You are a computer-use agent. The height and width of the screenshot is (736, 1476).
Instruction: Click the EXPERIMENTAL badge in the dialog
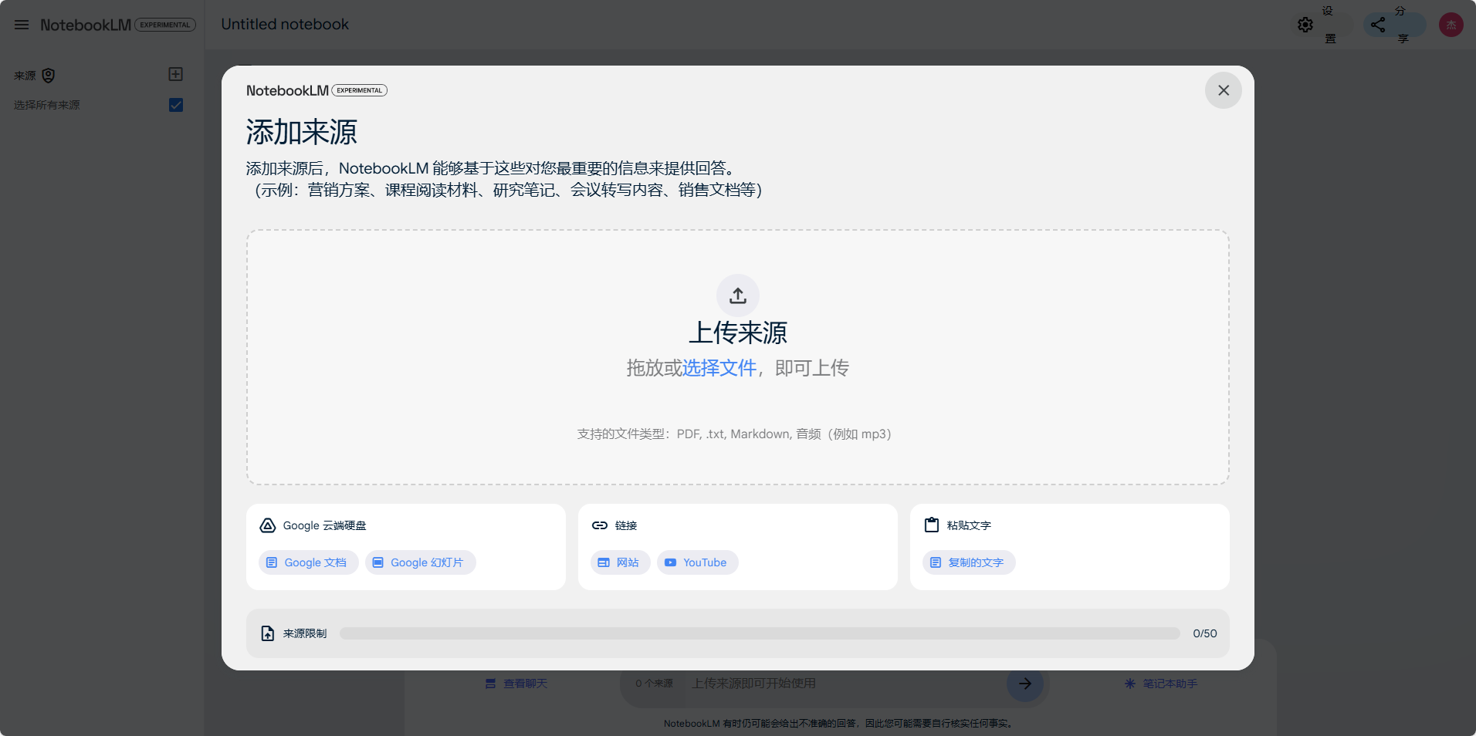360,90
